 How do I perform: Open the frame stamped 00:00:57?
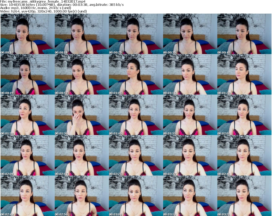tap(82, 74)
